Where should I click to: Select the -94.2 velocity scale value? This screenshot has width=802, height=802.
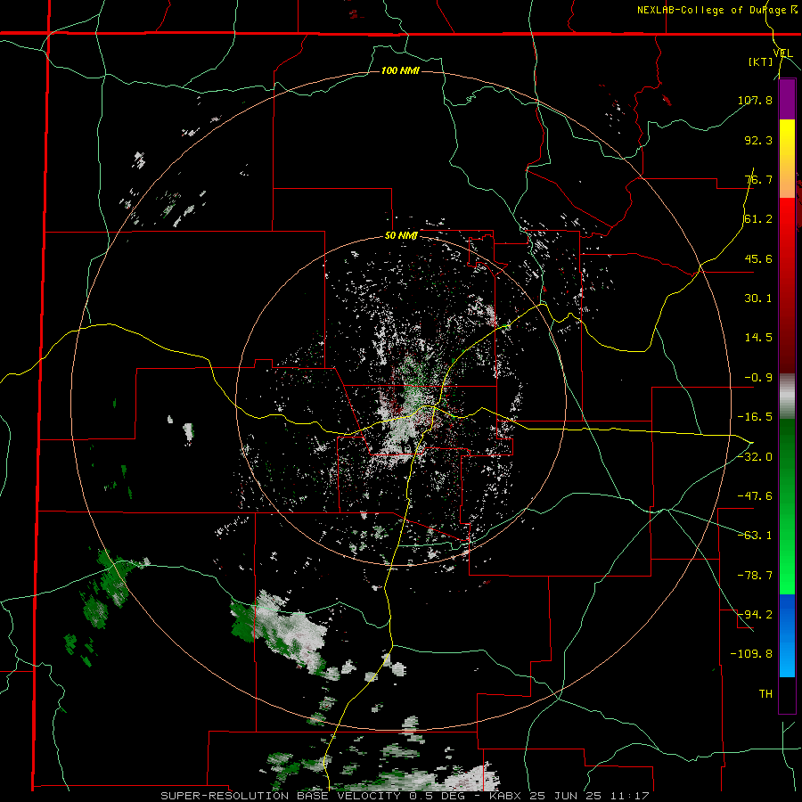pos(755,615)
